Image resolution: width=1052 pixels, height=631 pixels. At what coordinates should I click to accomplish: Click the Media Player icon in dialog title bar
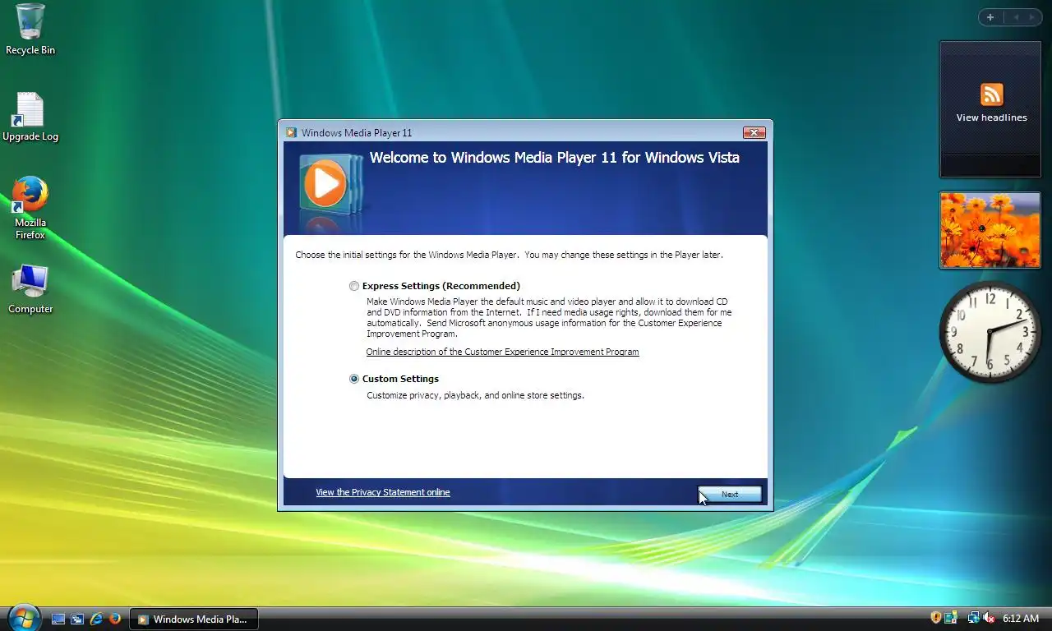pos(291,132)
